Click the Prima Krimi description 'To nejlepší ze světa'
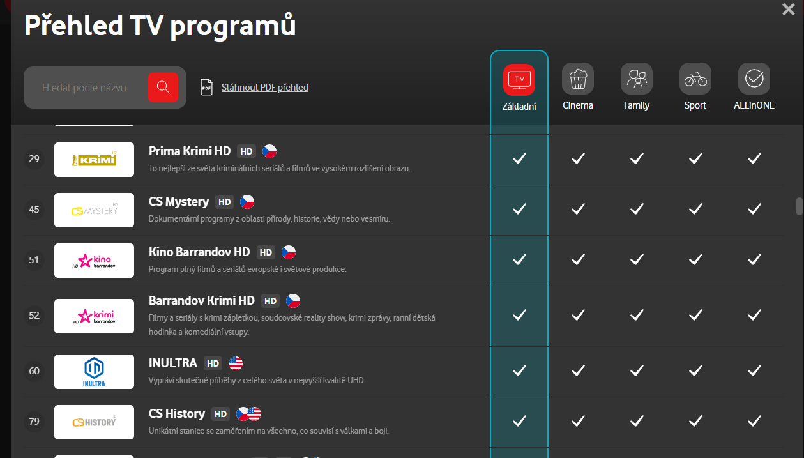The height and width of the screenshot is (458, 804). (x=279, y=169)
